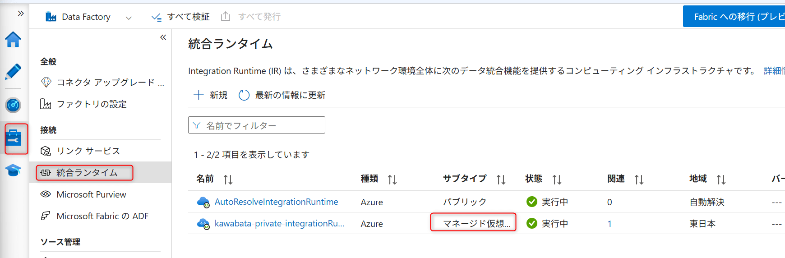Click the 東日本 region cell
The width and height of the screenshot is (785, 258).
(702, 224)
